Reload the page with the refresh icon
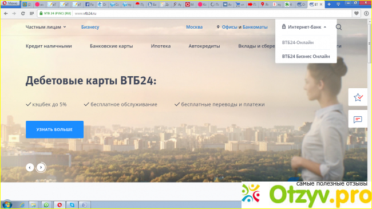The image size is (372, 209). [x=23, y=14]
